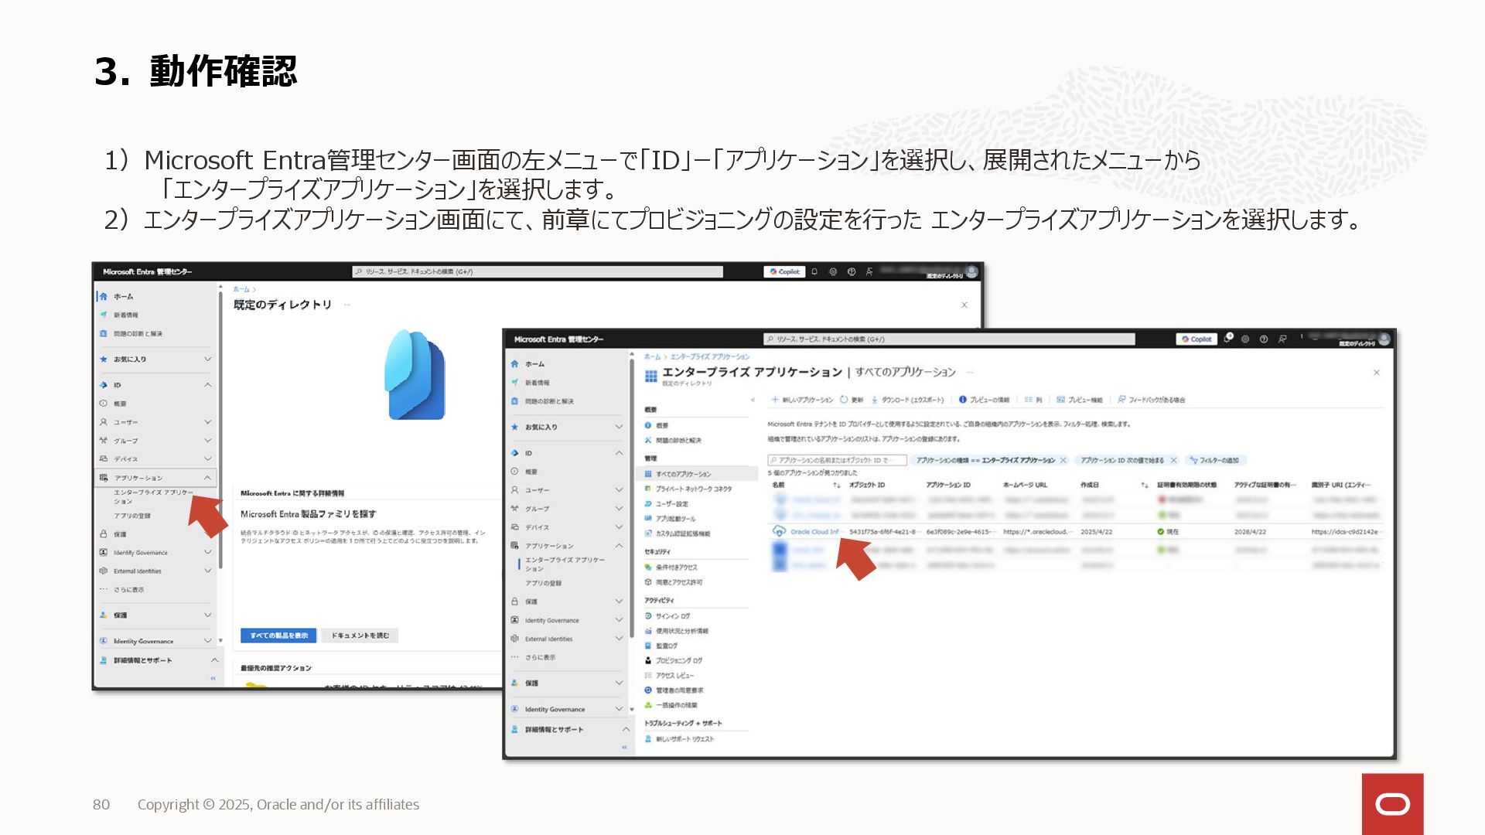
Task: Open ホーム in the back window sidebar
Action: [x=123, y=296]
